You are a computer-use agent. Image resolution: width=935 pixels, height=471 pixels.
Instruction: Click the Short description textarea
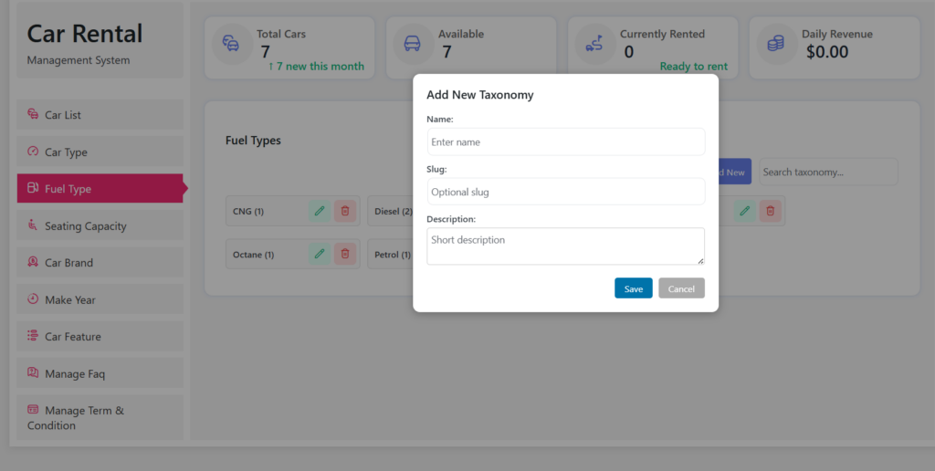(x=566, y=246)
